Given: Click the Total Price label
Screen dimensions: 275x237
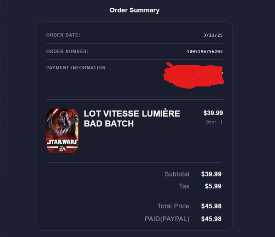Looking at the screenshot, I should point(173,206).
